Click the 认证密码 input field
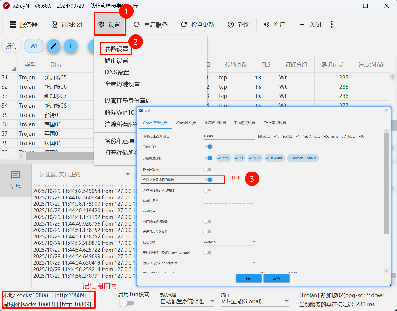This screenshot has width=397, height=311. click(x=229, y=211)
